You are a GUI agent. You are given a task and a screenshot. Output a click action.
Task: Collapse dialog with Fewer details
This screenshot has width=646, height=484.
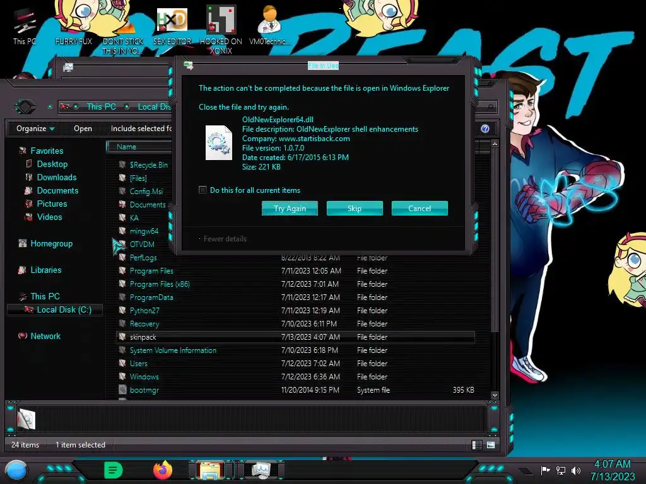225,239
